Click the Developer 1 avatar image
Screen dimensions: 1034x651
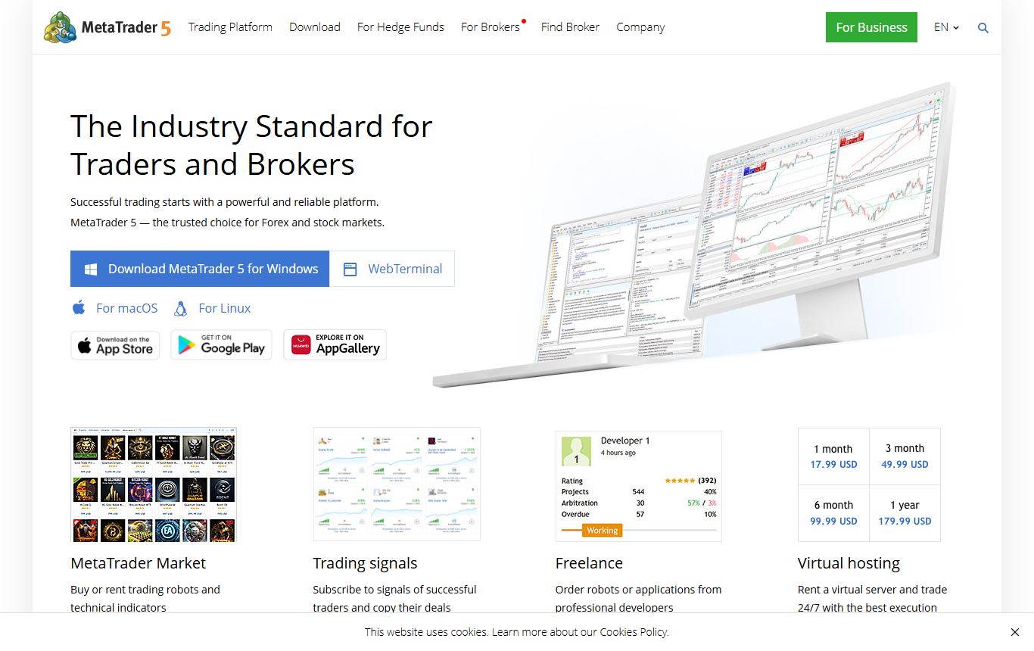click(x=577, y=451)
